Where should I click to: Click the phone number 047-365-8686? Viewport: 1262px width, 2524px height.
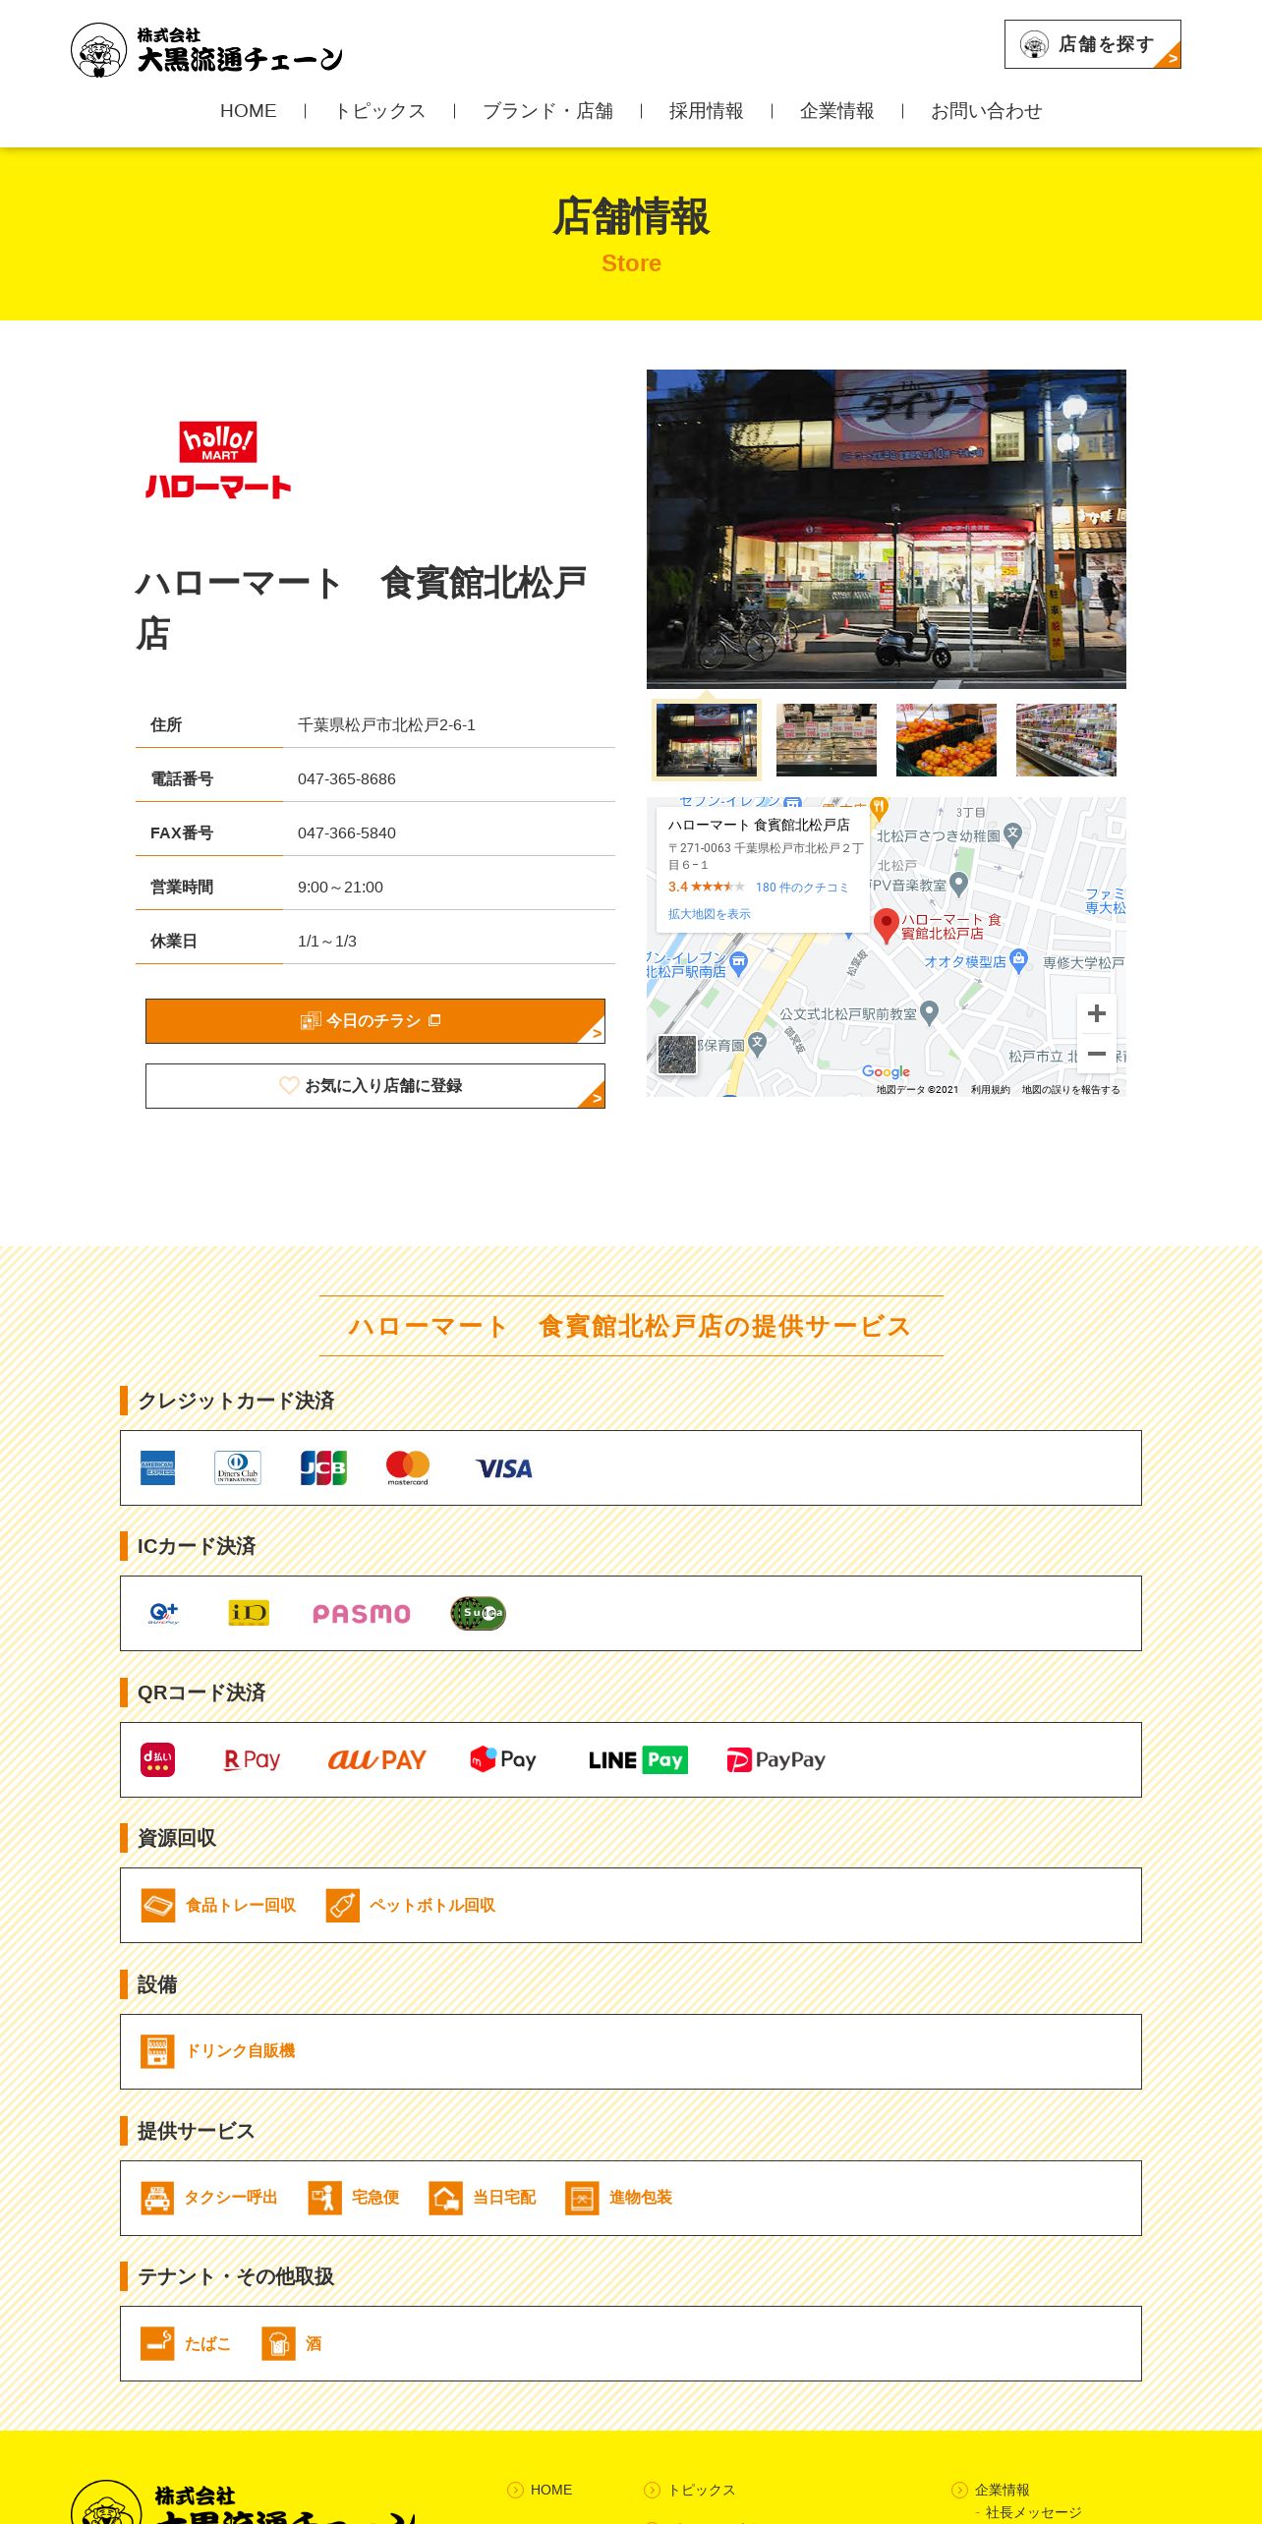[347, 778]
